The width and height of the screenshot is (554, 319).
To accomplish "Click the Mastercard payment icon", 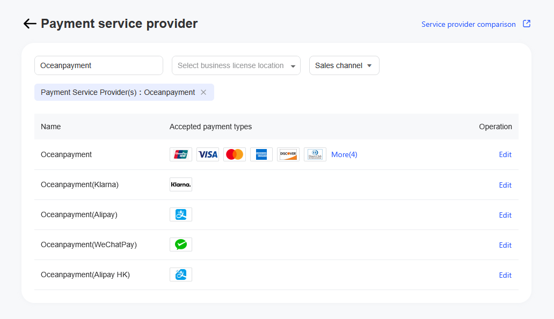I will tap(235, 154).
